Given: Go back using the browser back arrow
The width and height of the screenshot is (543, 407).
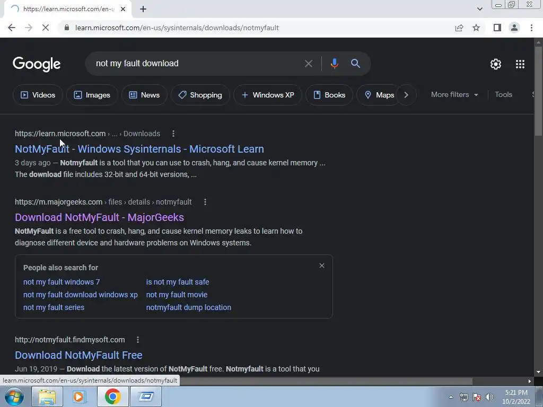Looking at the screenshot, I should click(x=12, y=28).
